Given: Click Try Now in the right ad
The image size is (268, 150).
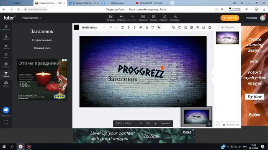Looking at the screenshot, I should pos(255,97).
